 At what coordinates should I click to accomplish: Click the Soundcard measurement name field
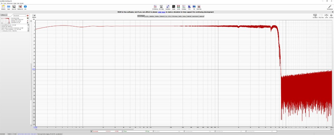[19, 16]
